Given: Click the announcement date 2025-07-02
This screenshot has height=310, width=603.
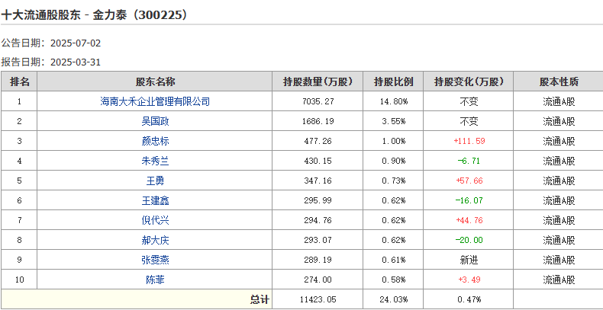Looking at the screenshot, I should [76, 43].
